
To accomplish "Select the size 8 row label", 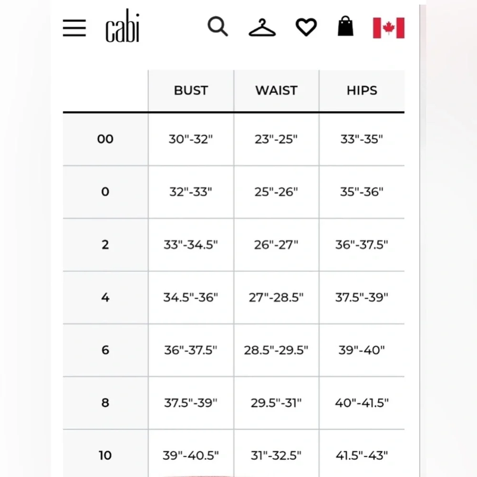I will click(105, 403).
